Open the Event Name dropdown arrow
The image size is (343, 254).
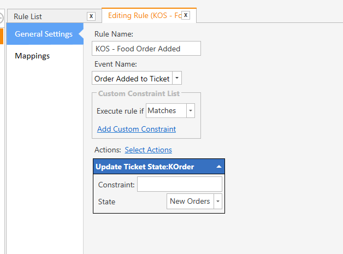177,78
